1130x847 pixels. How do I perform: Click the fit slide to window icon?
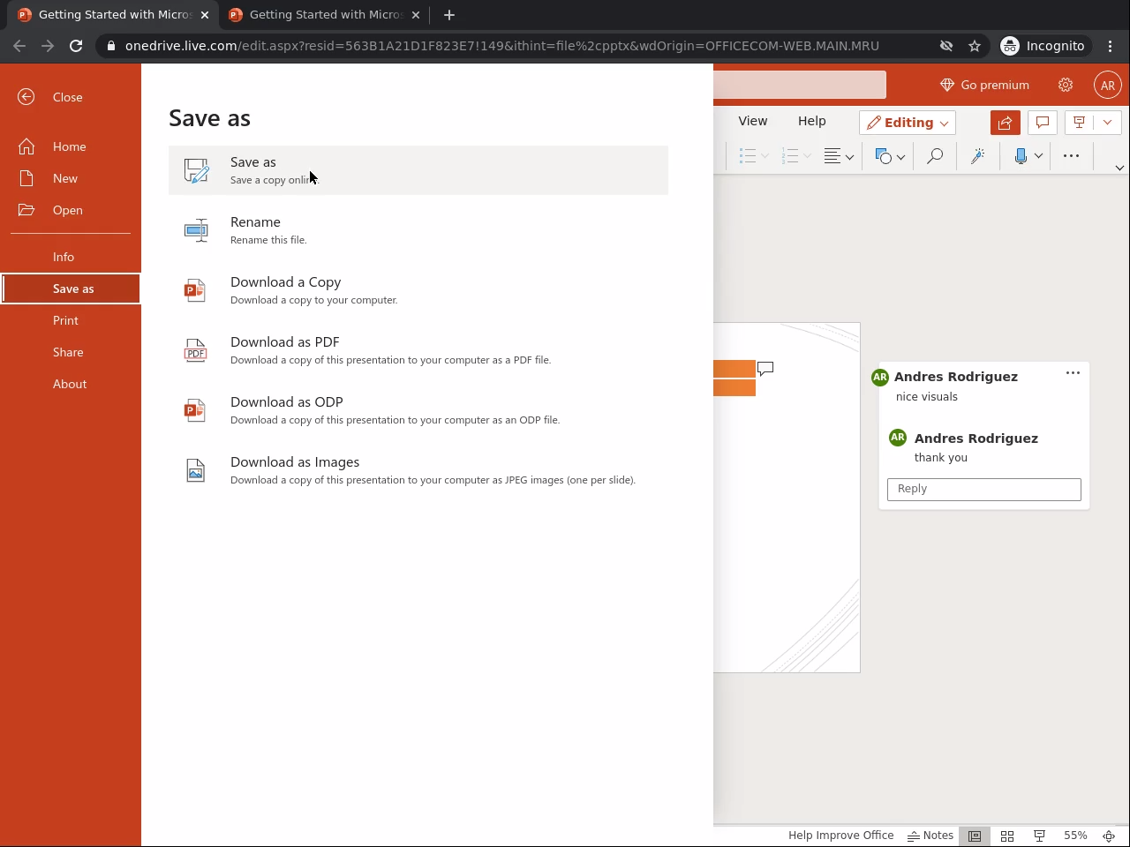pyautogui.click(x=1109, y=836)
